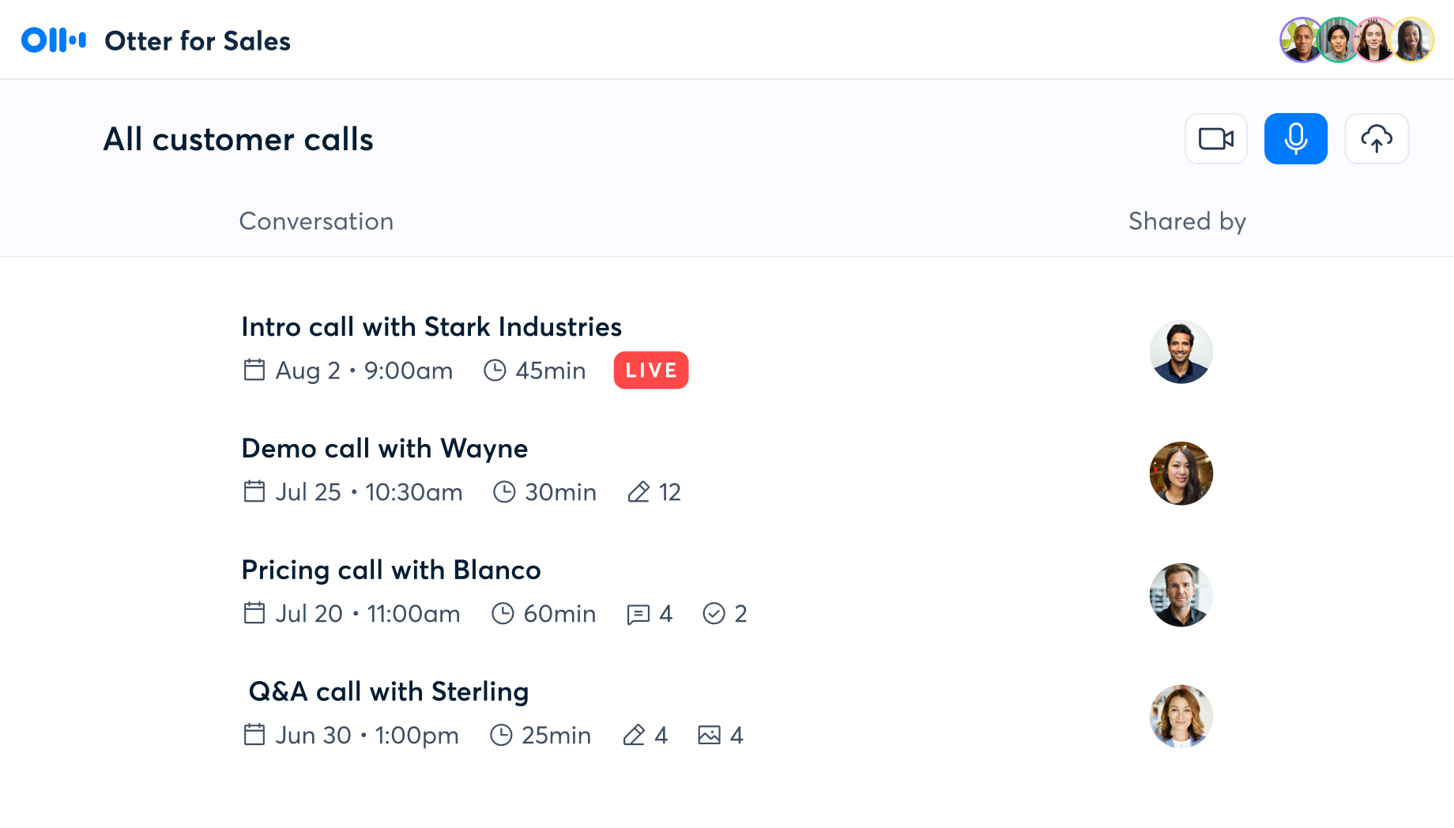This screenshot has height=828, width=1454.
Task: Open comments icon on Pricing call with Blanco
Action: tap(638, 614)
